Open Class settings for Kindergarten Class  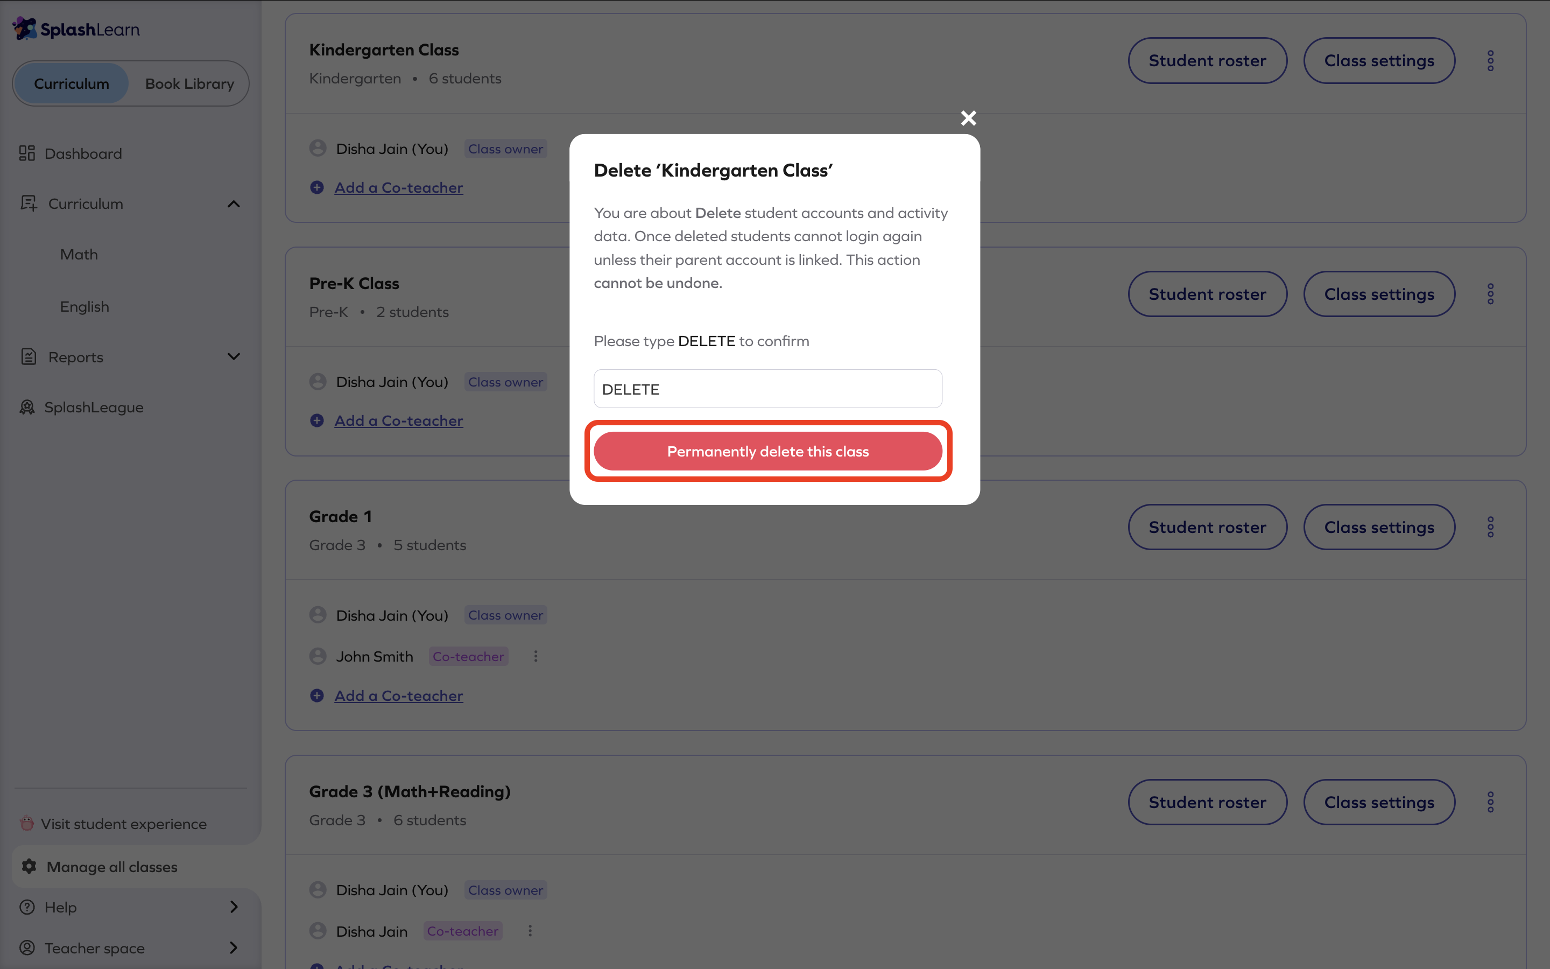(x=1379, y=61)
